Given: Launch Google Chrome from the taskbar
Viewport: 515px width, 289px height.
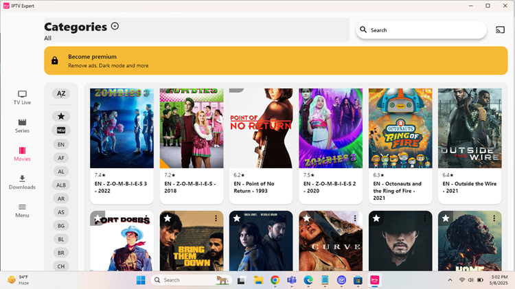Looking at the screenshot, I should click(x=275, y=280).
